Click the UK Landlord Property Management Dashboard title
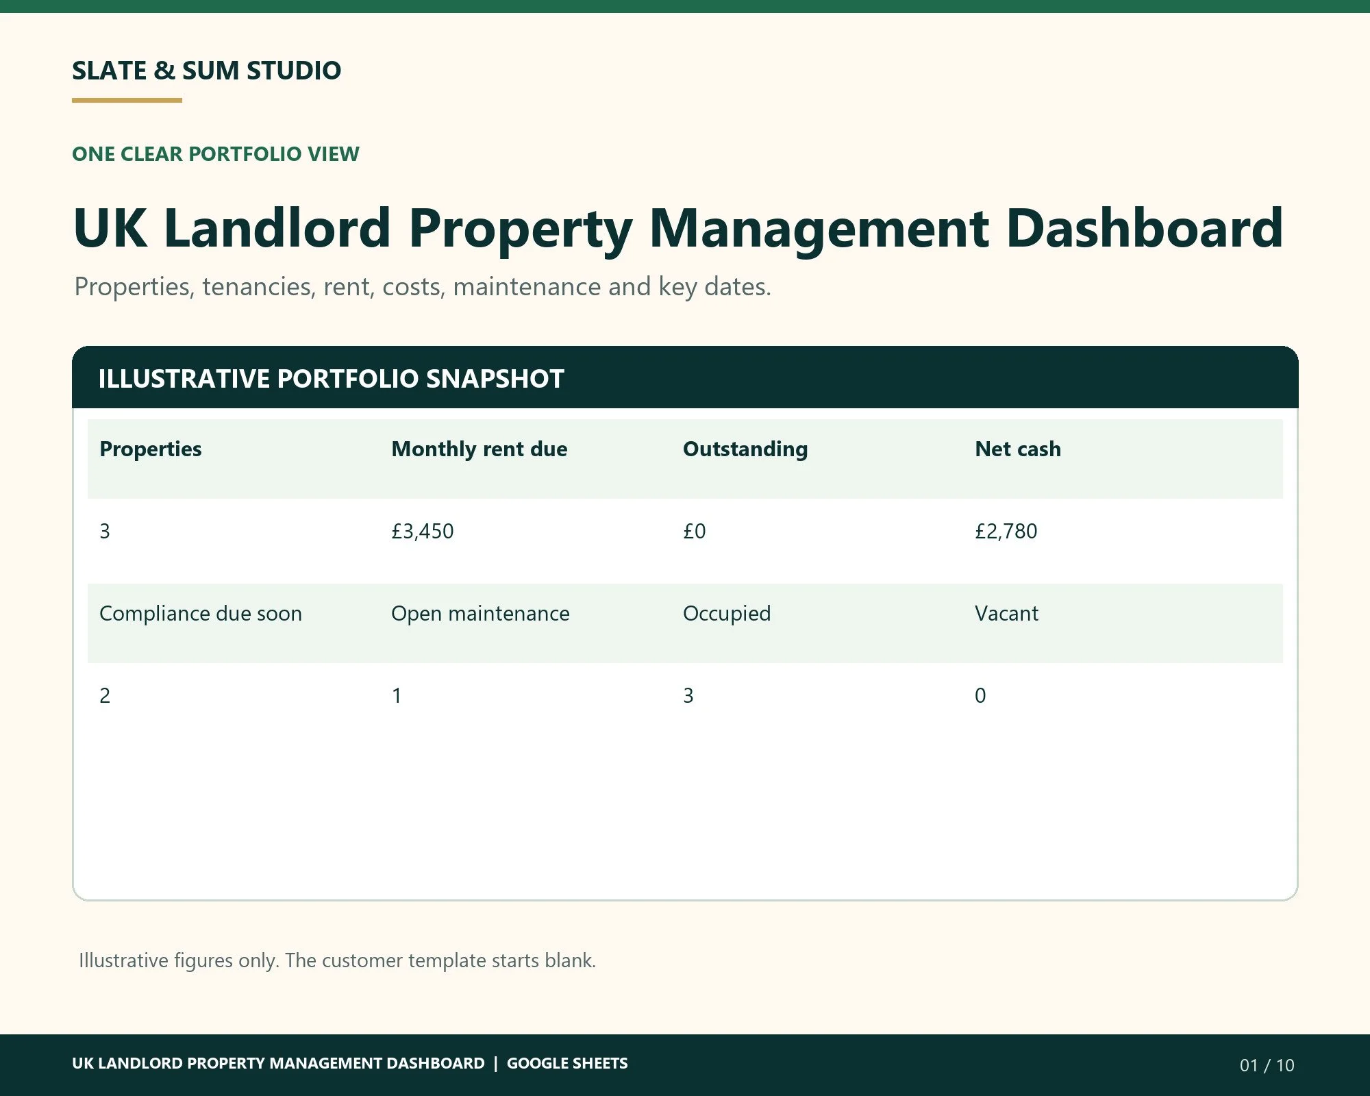The height and width of the screenshot is (1096, 1370). tap(677, 229)
